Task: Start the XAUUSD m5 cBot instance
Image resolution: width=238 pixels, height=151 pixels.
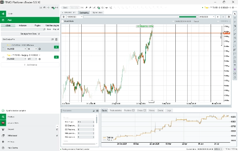Action: 56,57
